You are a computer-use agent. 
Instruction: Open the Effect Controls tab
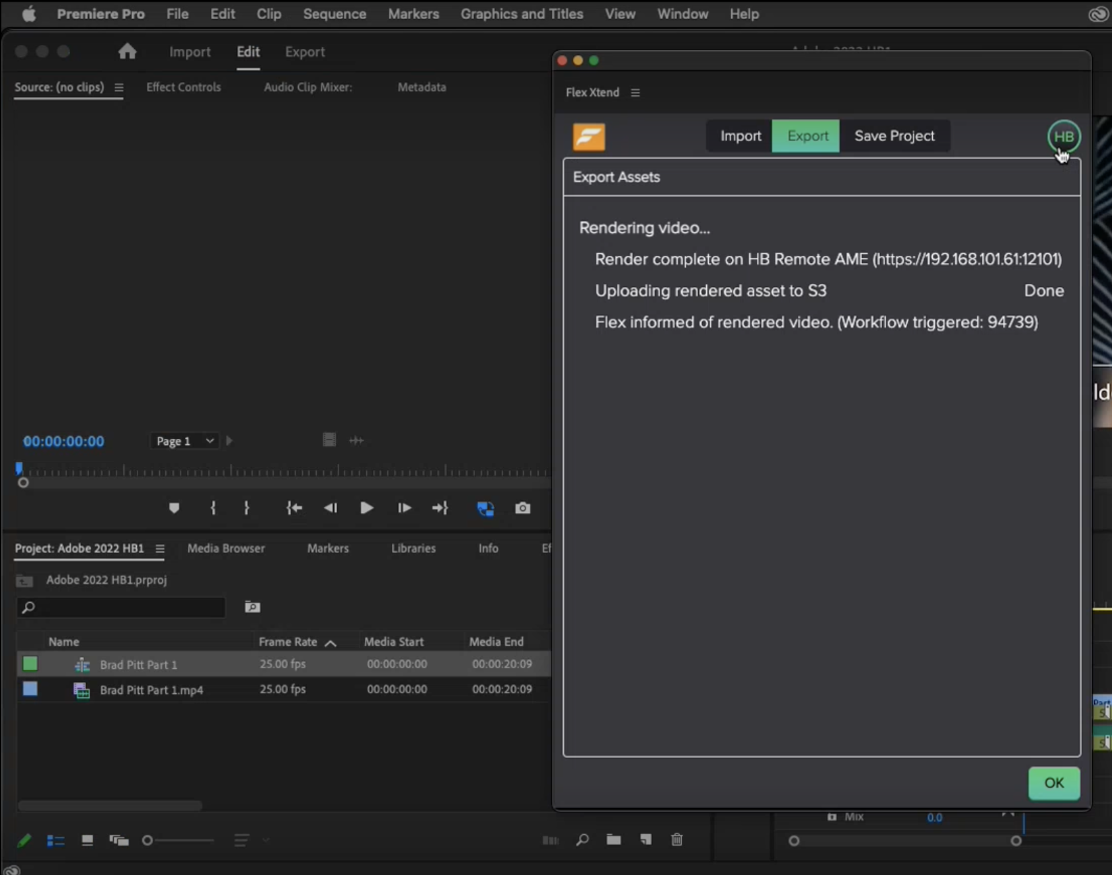[x=183, y=87]
